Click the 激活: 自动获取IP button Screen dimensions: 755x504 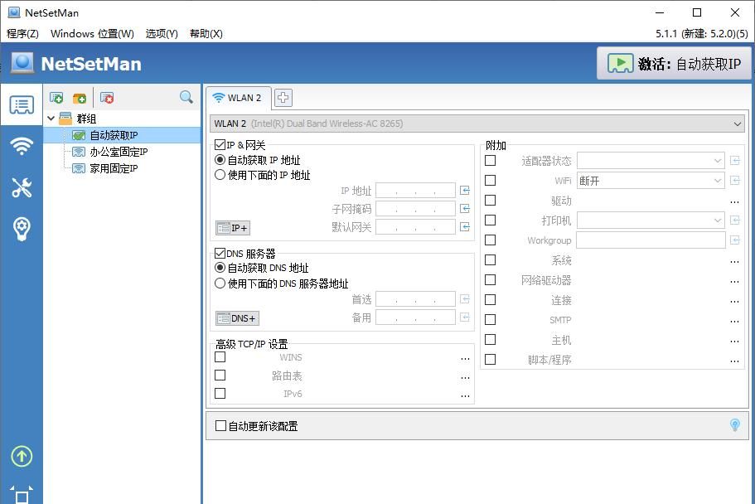[x=674, y=63]
